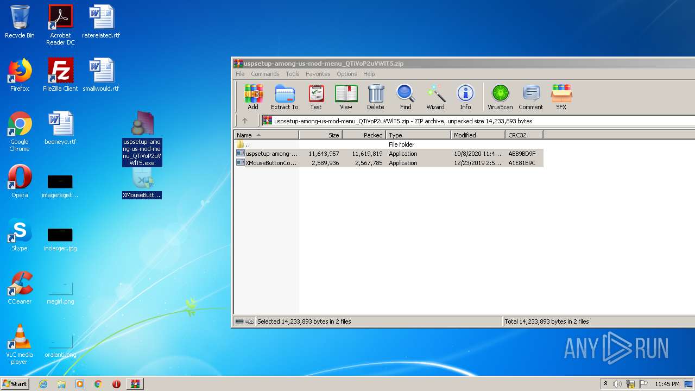Select uspsetup-among-us-mod-menu exe desktop icon
Image resolution: width=695 pixels, height=391 pixels.
[142, 138]
